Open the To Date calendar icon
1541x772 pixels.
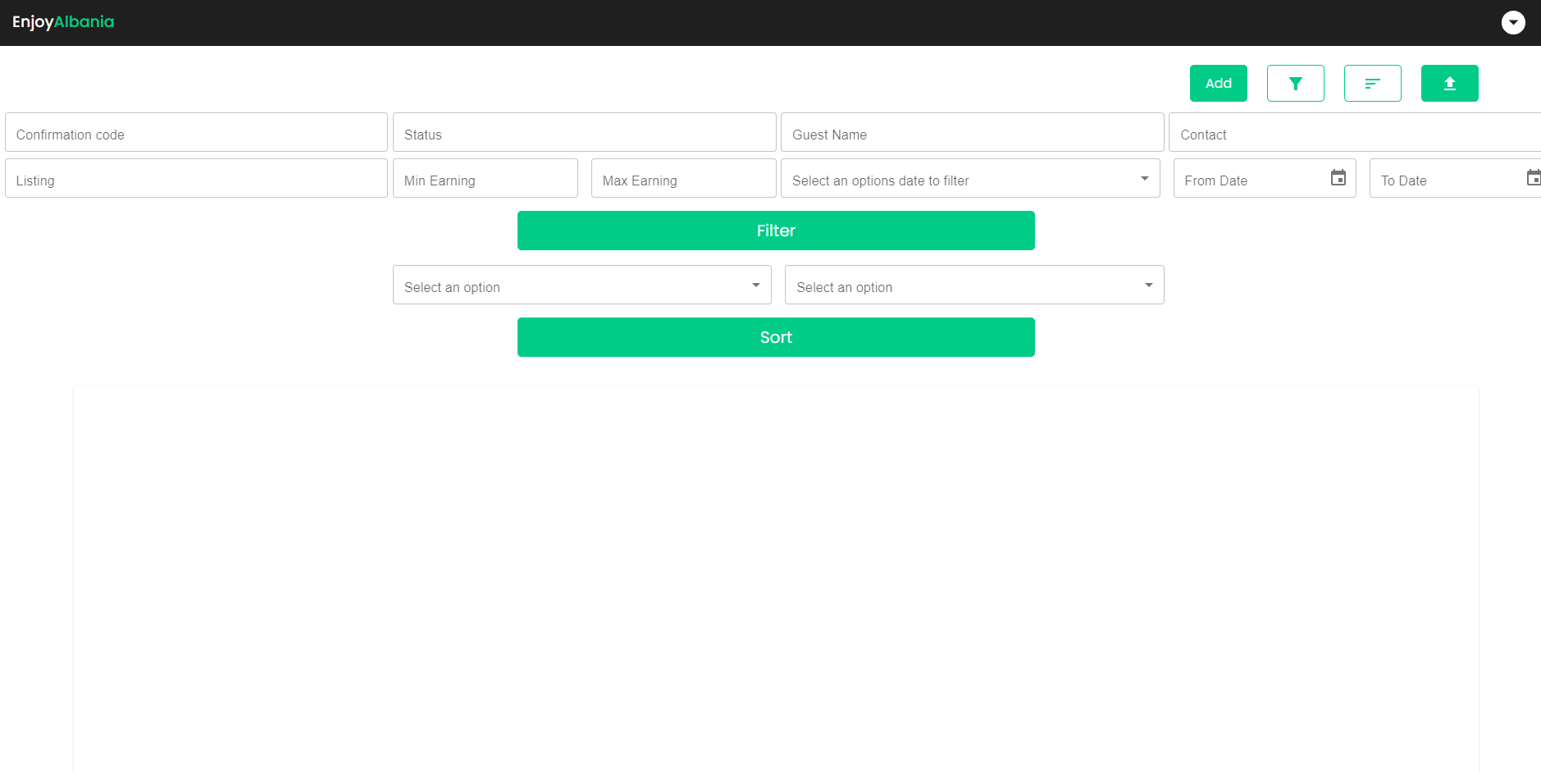[x=1532, y=178]
